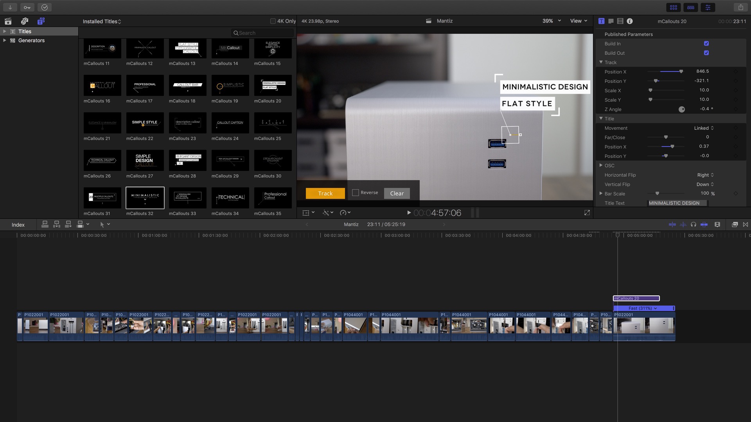Uncheck the Build In checkbox
Viewport: 751px width, 422px height.
706,43
